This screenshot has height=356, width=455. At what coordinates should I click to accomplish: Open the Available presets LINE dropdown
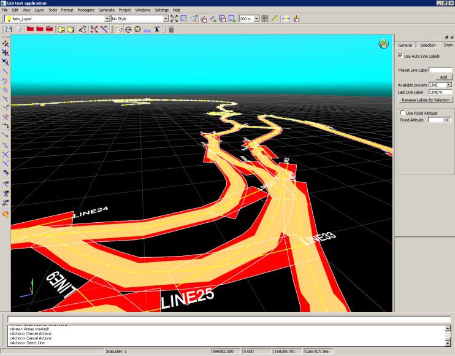click(x=449, y=85)
